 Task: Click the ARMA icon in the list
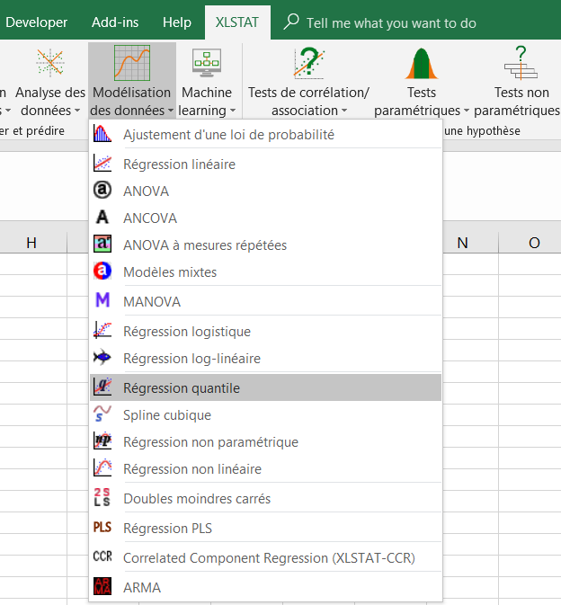(102, 587)
